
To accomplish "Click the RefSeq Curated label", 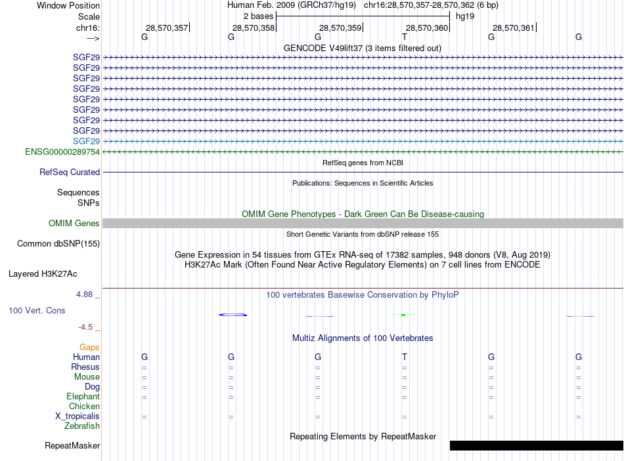I will (x=69, y=172).
